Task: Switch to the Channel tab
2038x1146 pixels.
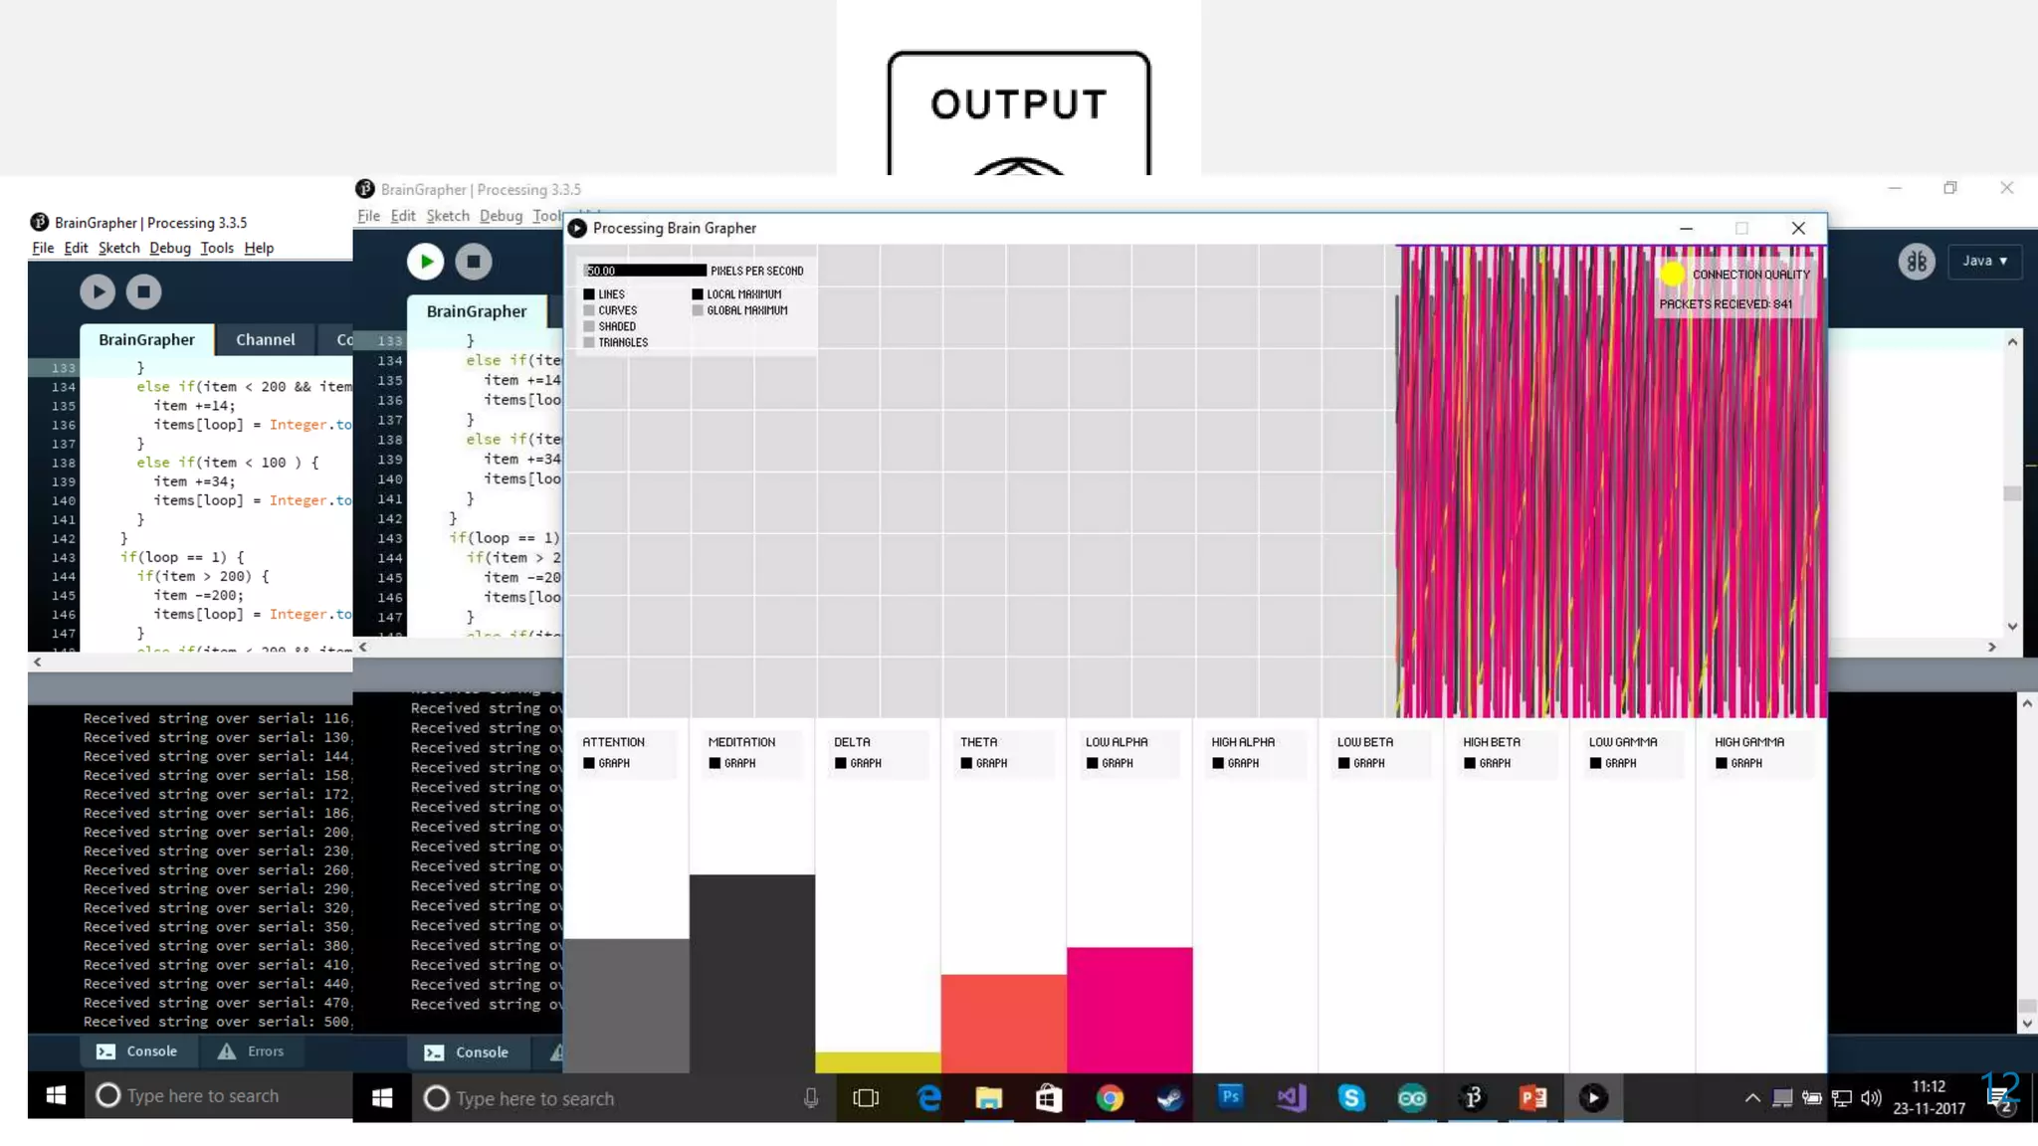Action: 265,339
